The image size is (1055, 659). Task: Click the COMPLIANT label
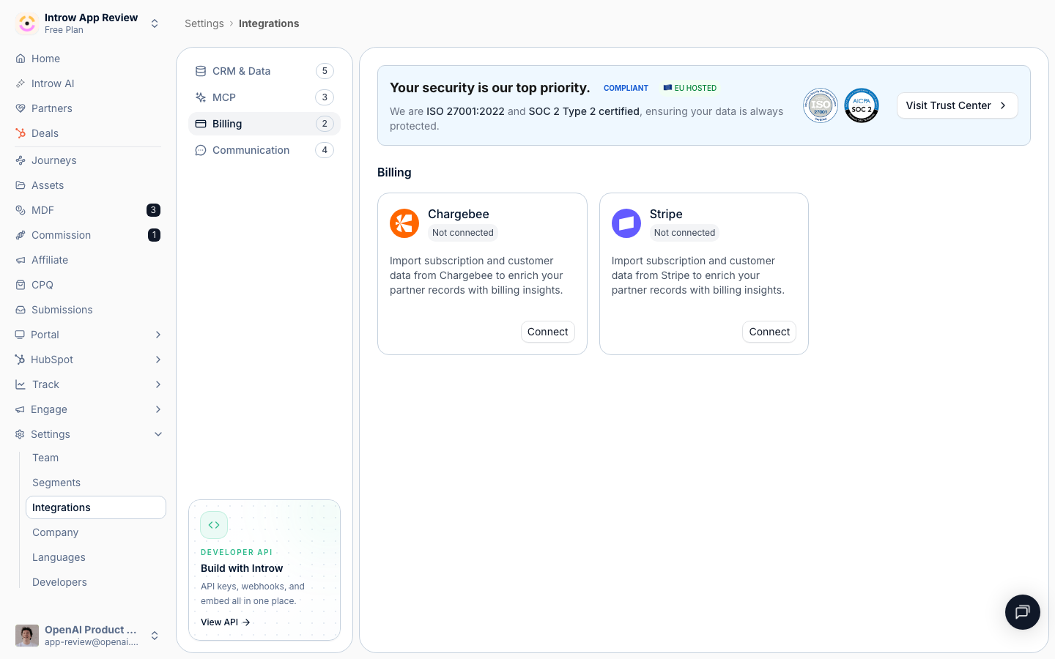pos(626,88)
